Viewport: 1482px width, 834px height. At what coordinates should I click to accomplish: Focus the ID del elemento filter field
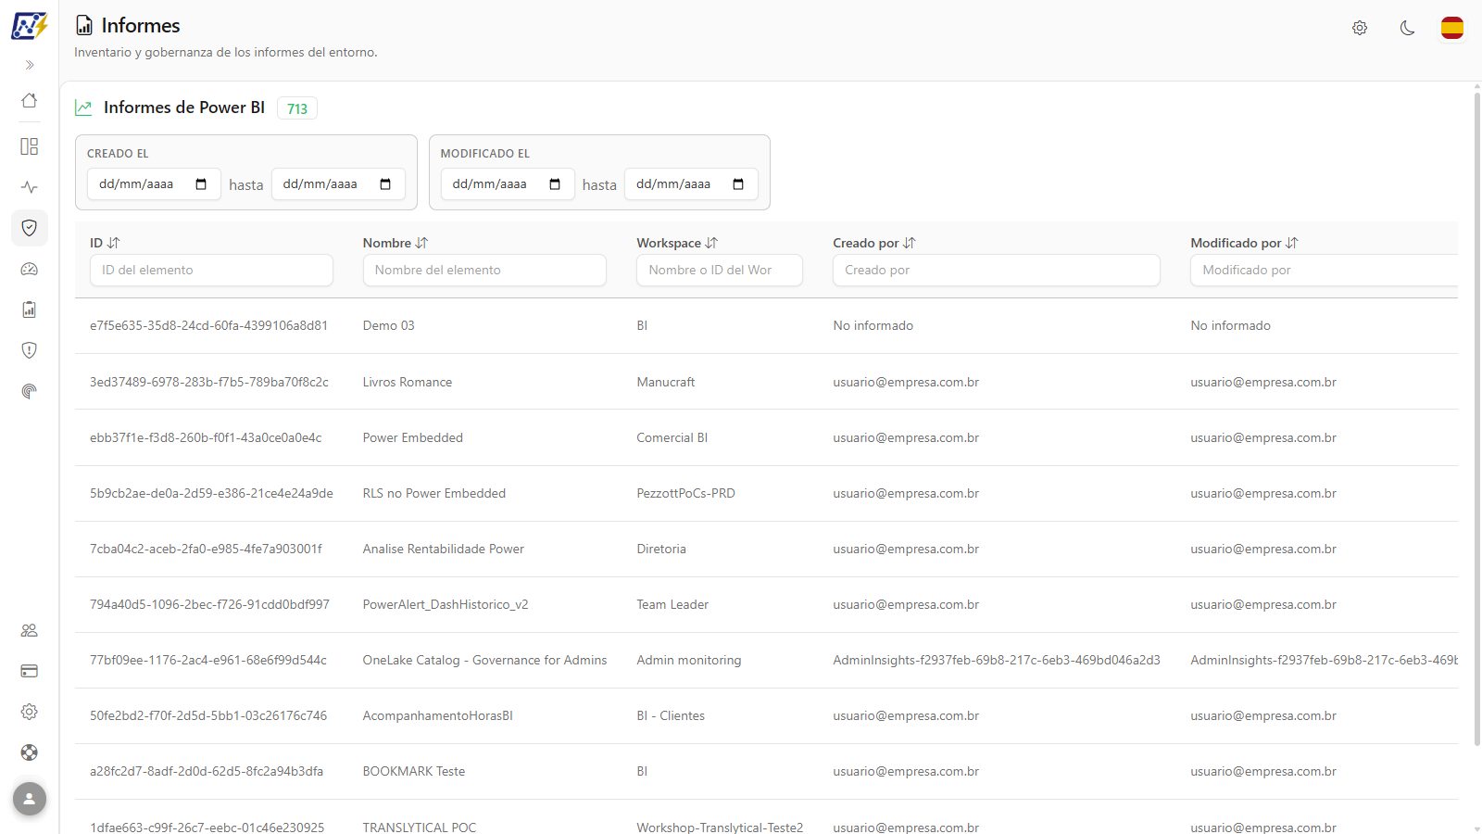click(211, 270)
